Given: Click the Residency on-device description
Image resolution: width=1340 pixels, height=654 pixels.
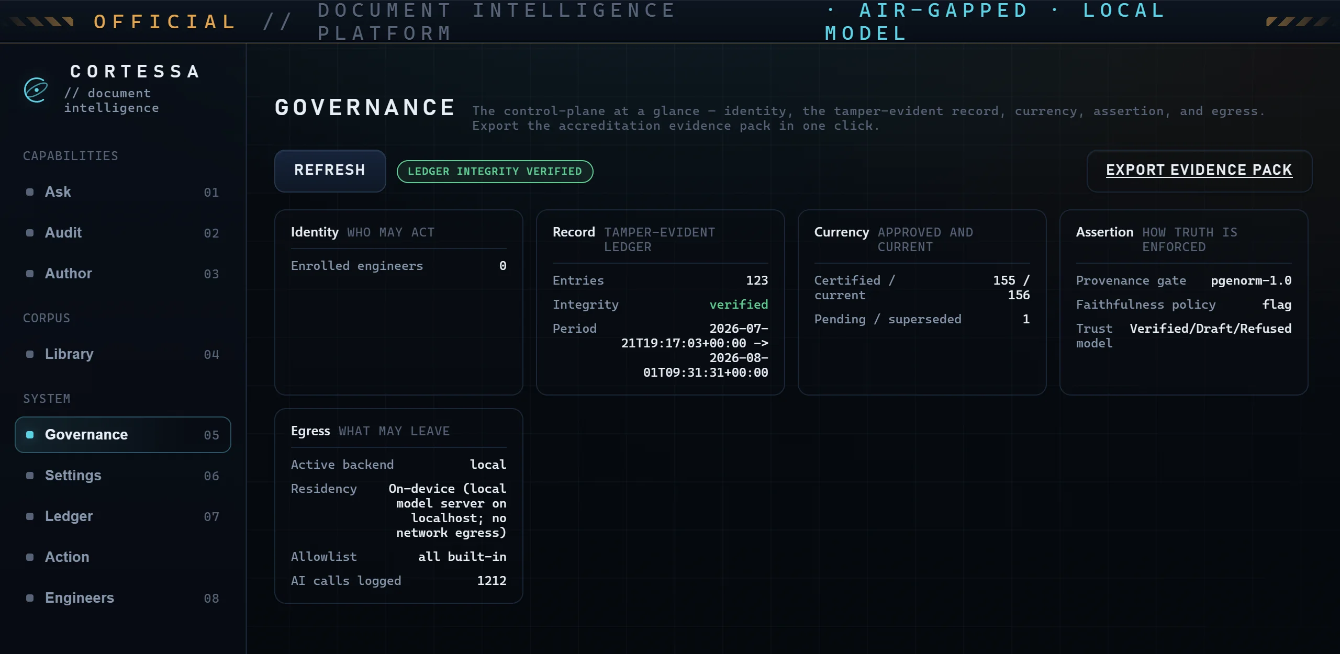Looking at the screenshot, I should (x=448, y=511).
